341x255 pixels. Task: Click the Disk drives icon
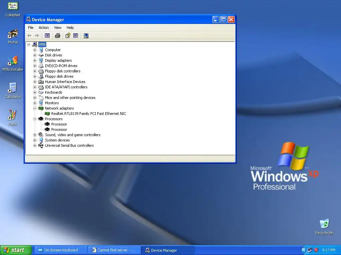41,55
